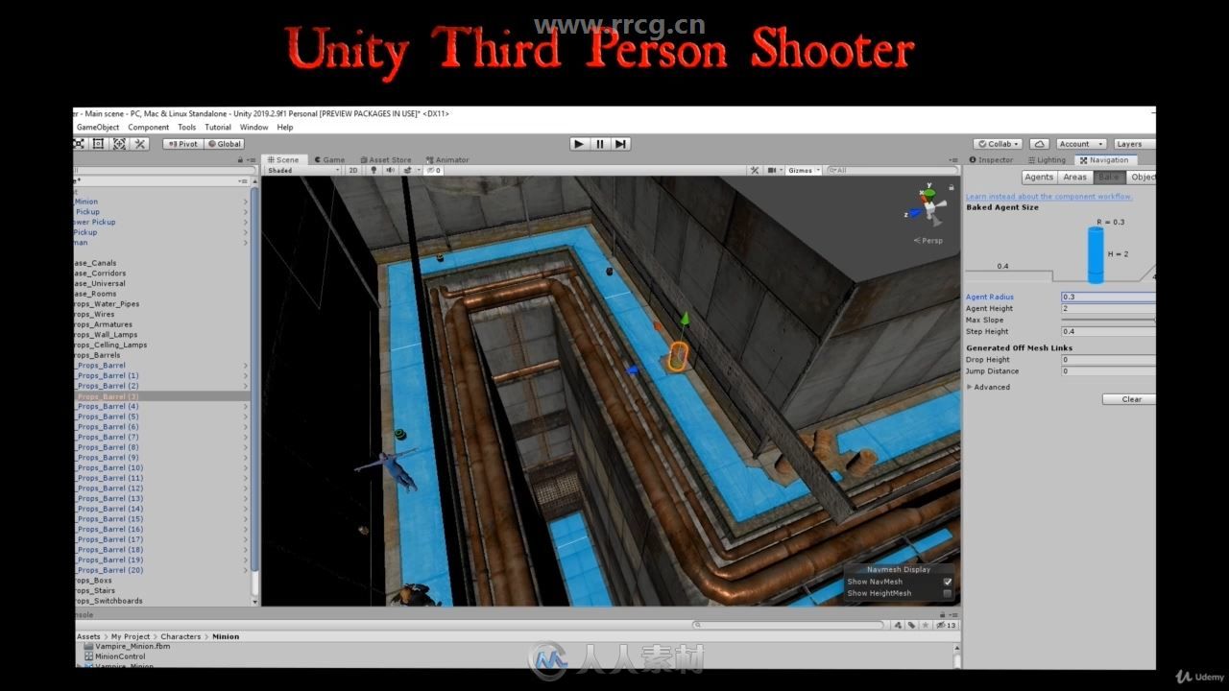This screenshot has width=1229, height=691.
Task: Pause the game with the Pause button
Action: [600, 144]
